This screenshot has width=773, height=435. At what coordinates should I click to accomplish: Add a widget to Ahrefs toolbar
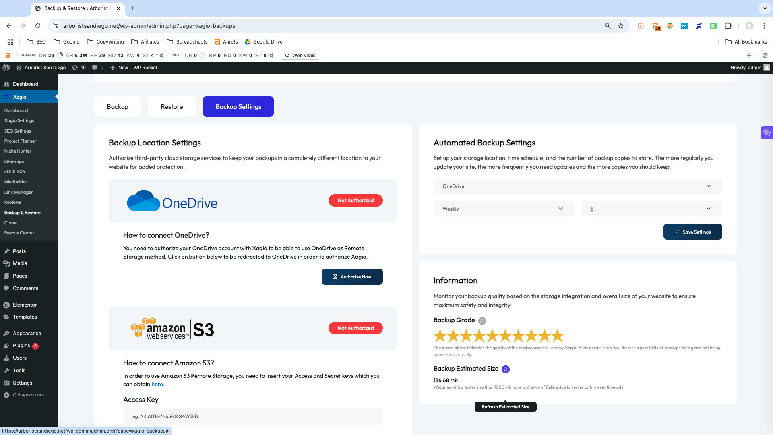(x=749, y=56)
